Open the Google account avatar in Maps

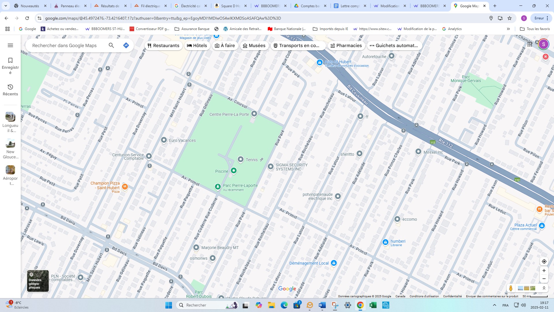(x=544, y=44)
